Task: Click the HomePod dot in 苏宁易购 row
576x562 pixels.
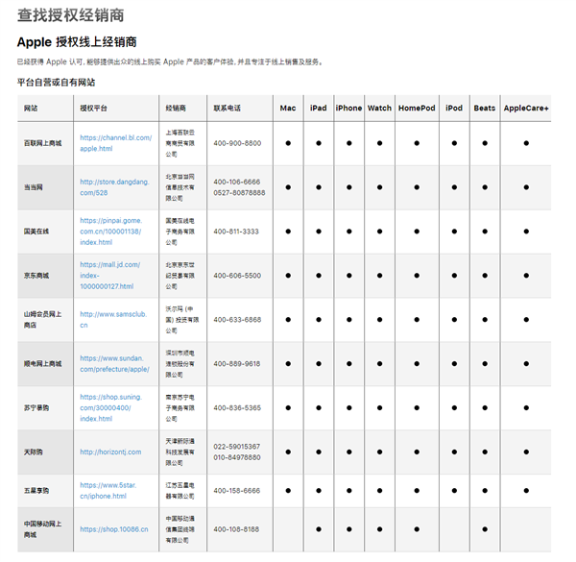Action: [417, 408]
